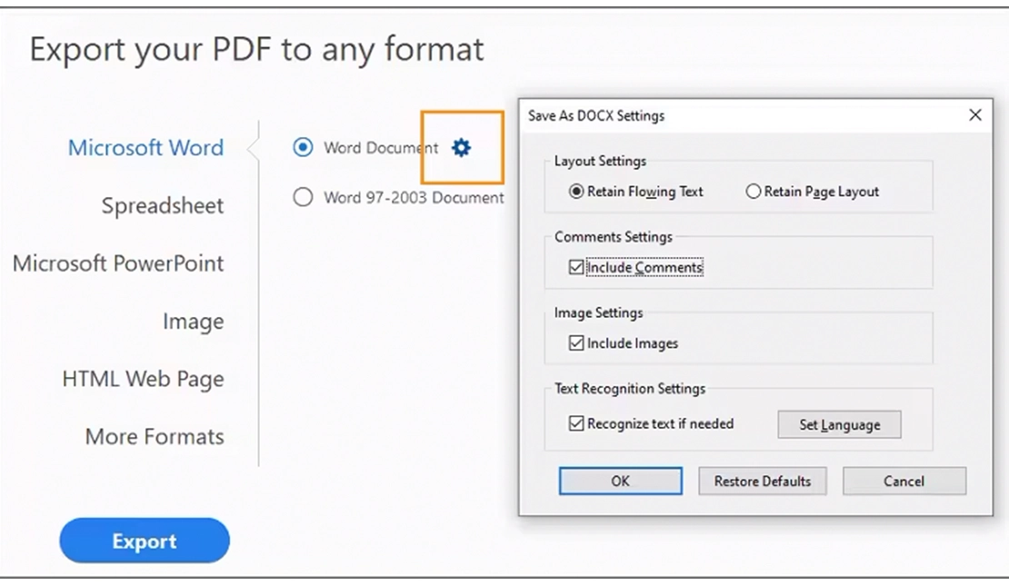Select the Word Document radio button

point(303,147)
